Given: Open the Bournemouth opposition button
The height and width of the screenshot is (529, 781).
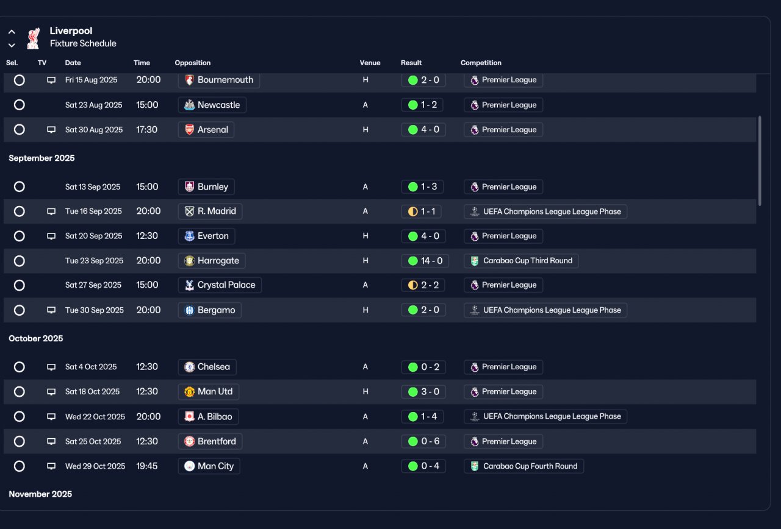Looking at the screenshot, I should click(x=219, y=80).
